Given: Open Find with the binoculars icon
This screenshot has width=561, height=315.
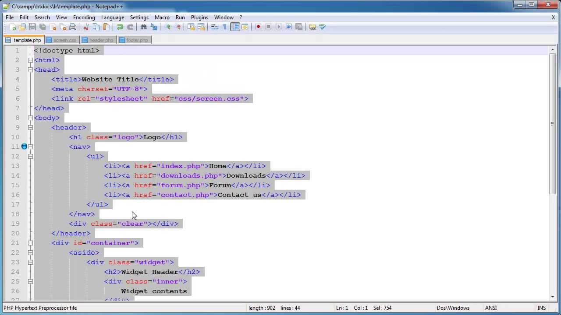Looking at the screenshot, I should [x=144, y=27].
